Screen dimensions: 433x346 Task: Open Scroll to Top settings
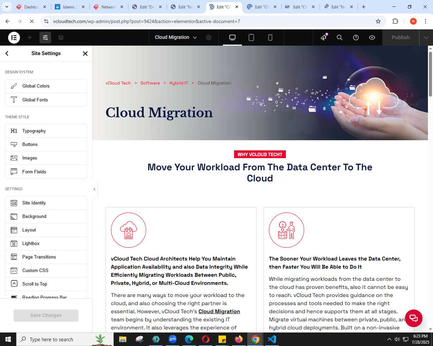[46, 284]
